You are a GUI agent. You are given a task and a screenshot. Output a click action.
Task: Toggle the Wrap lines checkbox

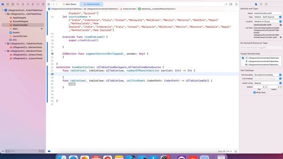point(255,92)
